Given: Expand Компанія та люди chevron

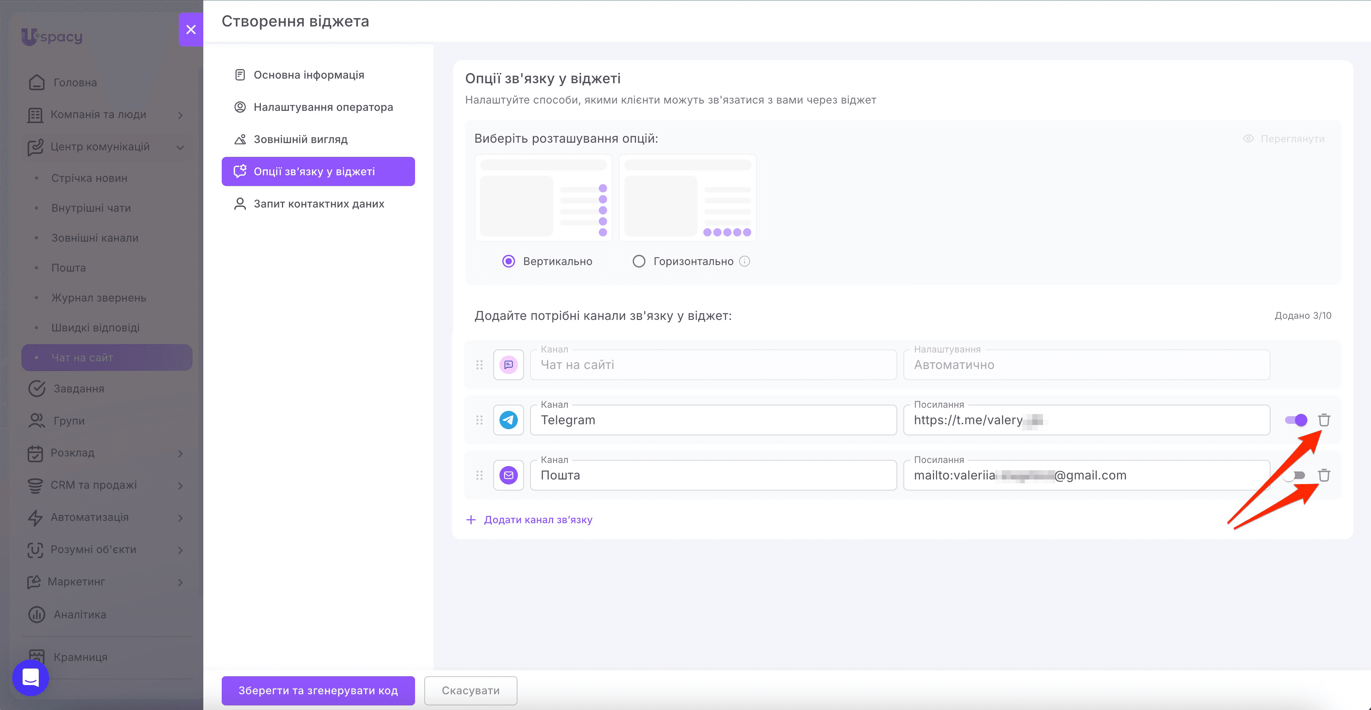Looking at the screenshot, I should [180, 115].
